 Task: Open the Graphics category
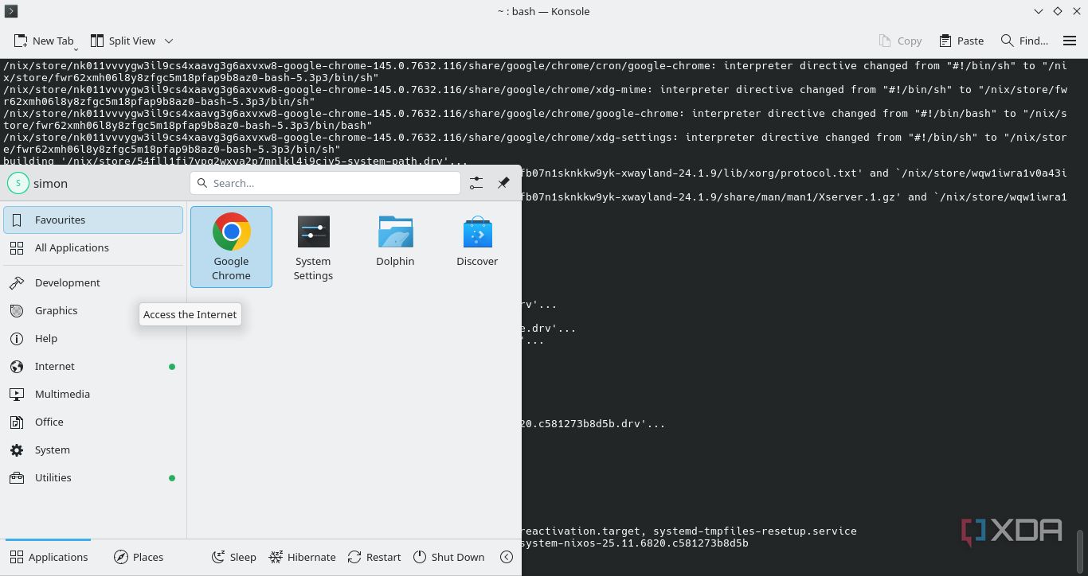93,310
